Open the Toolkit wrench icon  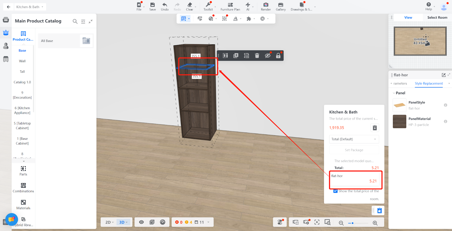point(208,5)
